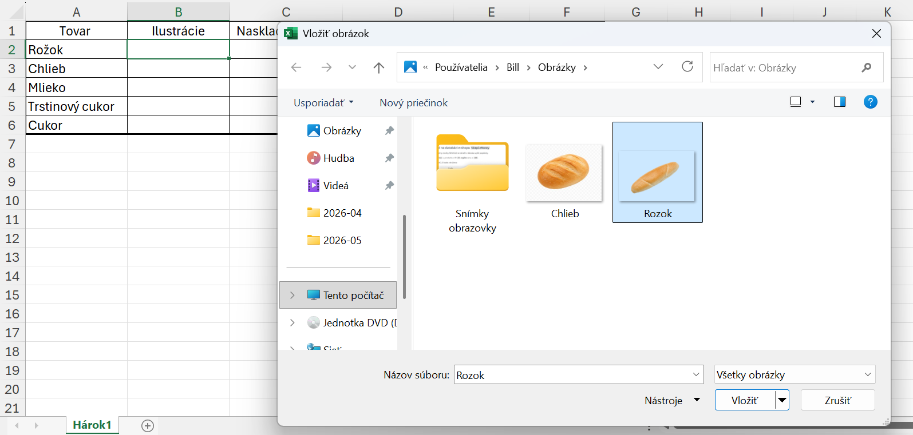This screenshot has height=435, width=913.
Task: Open folder 2026-04 in navigation pane
Action: tap(342, 213)
